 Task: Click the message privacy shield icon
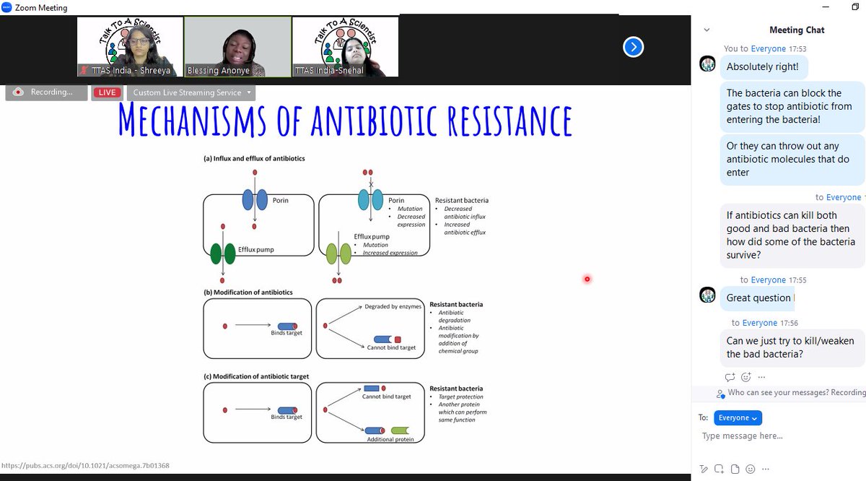(x=720, y=394)
